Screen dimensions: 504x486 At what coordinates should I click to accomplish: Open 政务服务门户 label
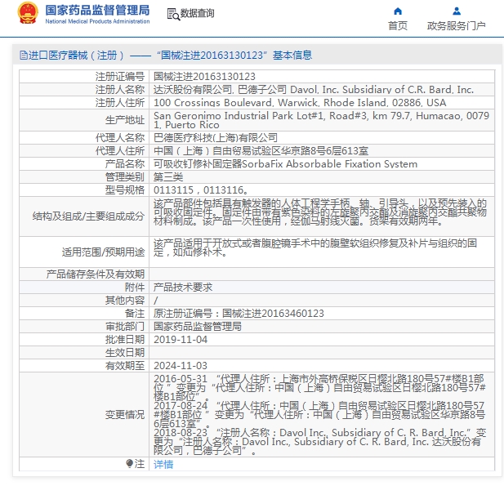(x=456, y=25)
